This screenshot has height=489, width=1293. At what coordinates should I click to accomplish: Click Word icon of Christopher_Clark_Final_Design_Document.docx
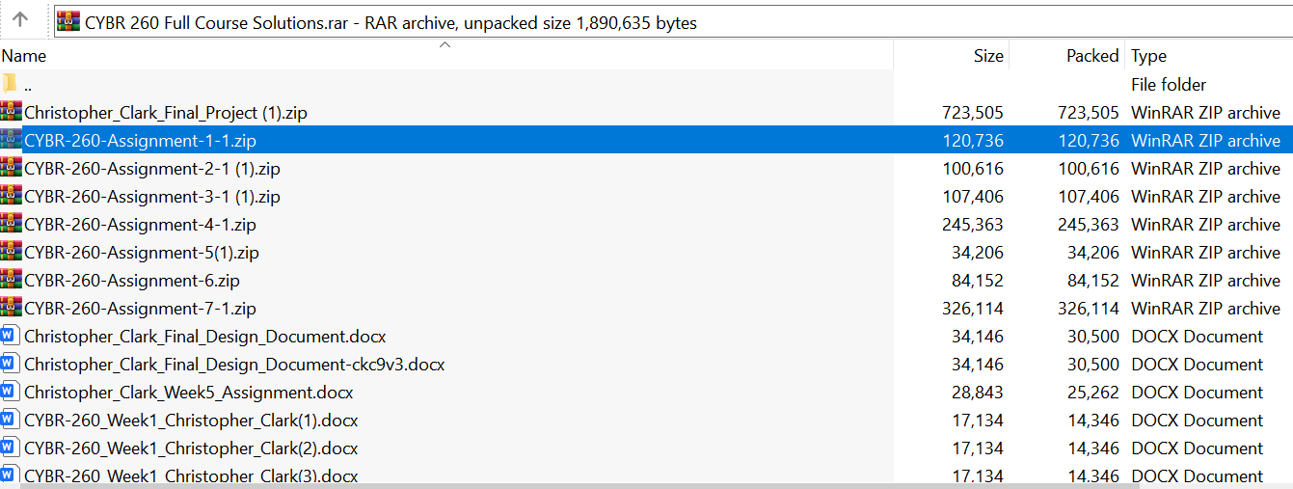[x=11, y=336]
